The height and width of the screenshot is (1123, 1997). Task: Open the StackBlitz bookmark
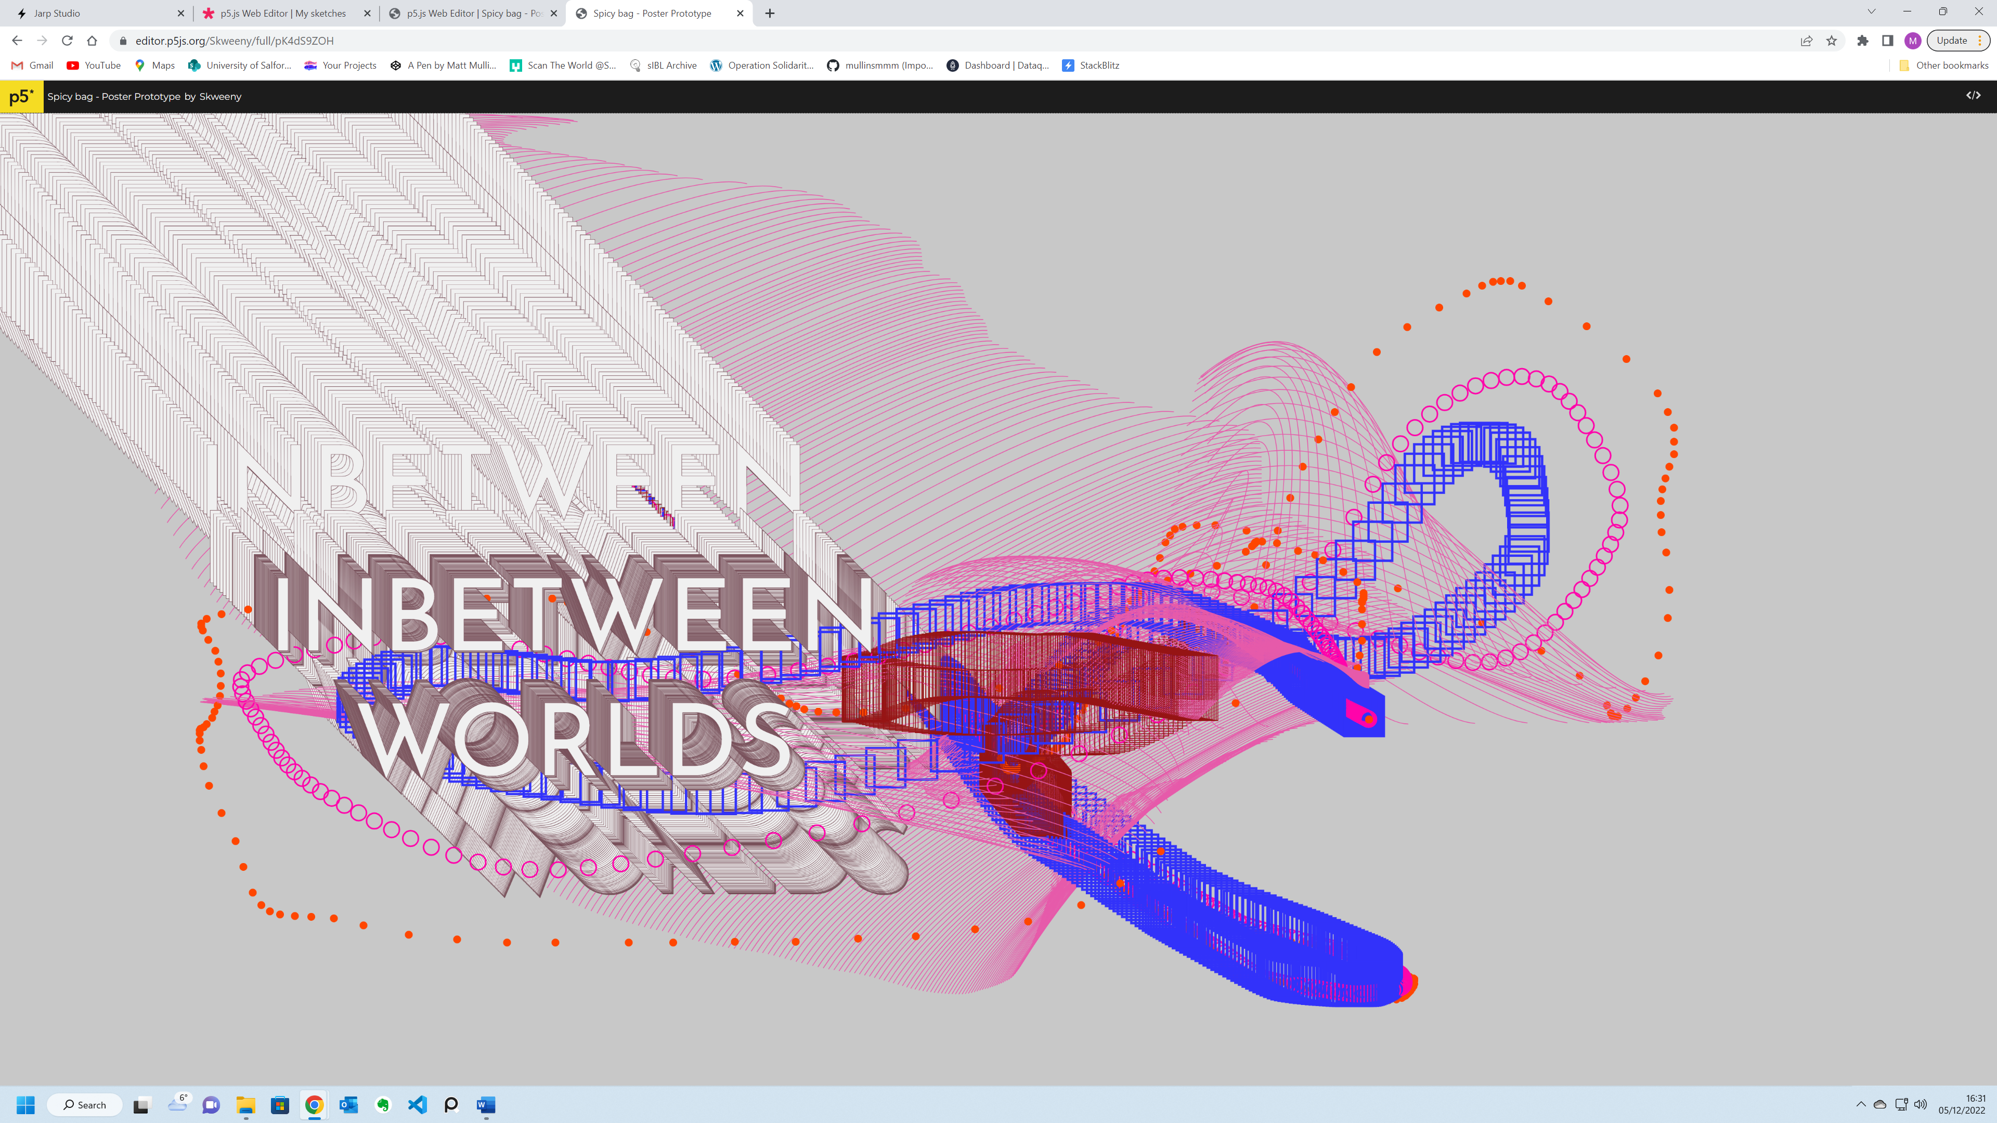(x=1091, y=65)
